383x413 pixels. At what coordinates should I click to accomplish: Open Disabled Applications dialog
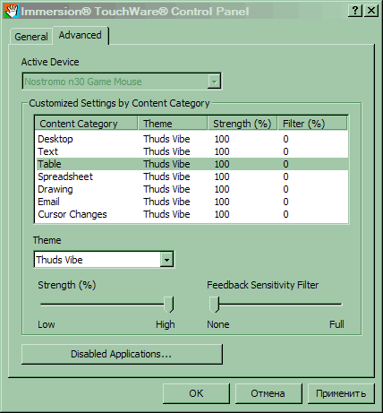(122, 354)
